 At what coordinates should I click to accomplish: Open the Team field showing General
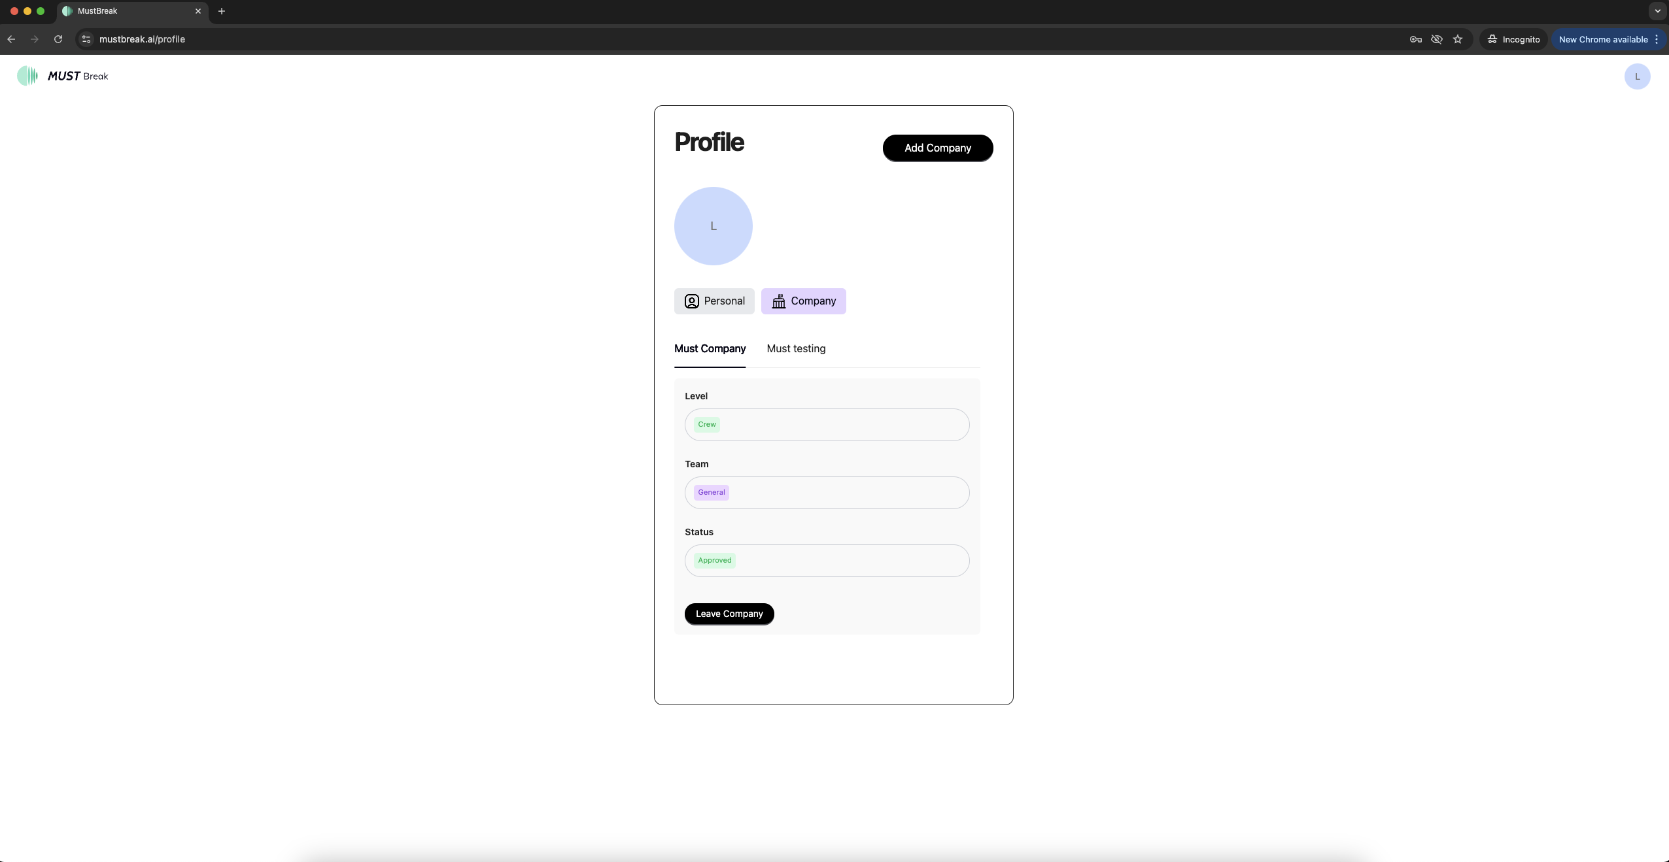pos(827,493)
